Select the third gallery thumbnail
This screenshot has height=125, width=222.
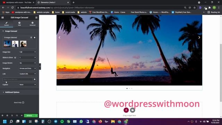tap(23, 44)
